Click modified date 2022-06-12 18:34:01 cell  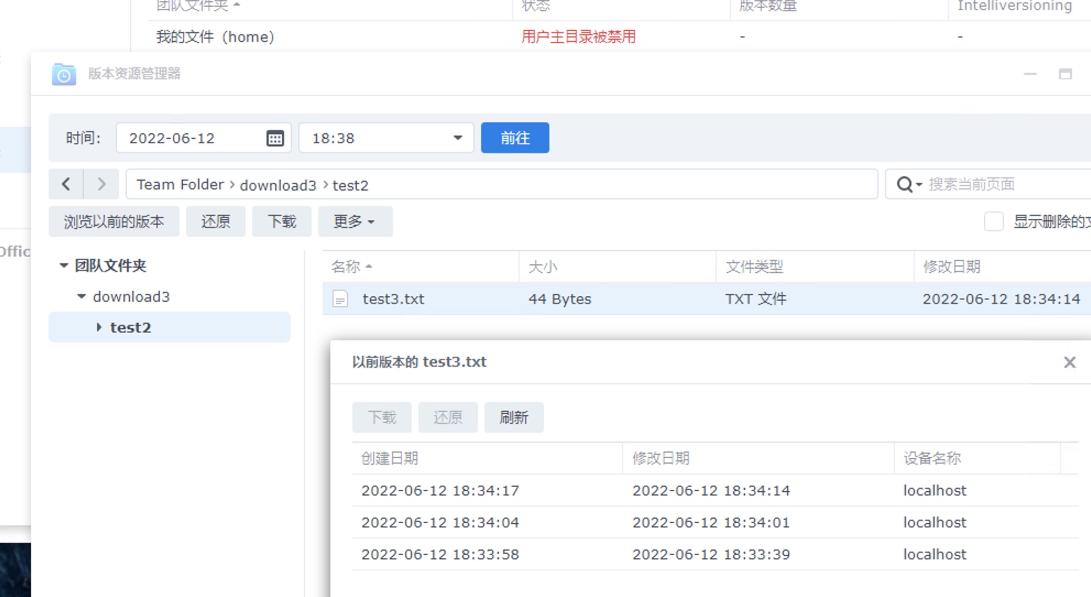point(711,522)
